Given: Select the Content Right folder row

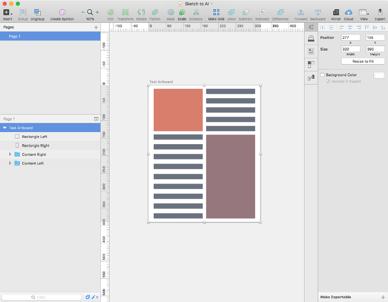Looking at the screenshot, I should click(50, 154).
